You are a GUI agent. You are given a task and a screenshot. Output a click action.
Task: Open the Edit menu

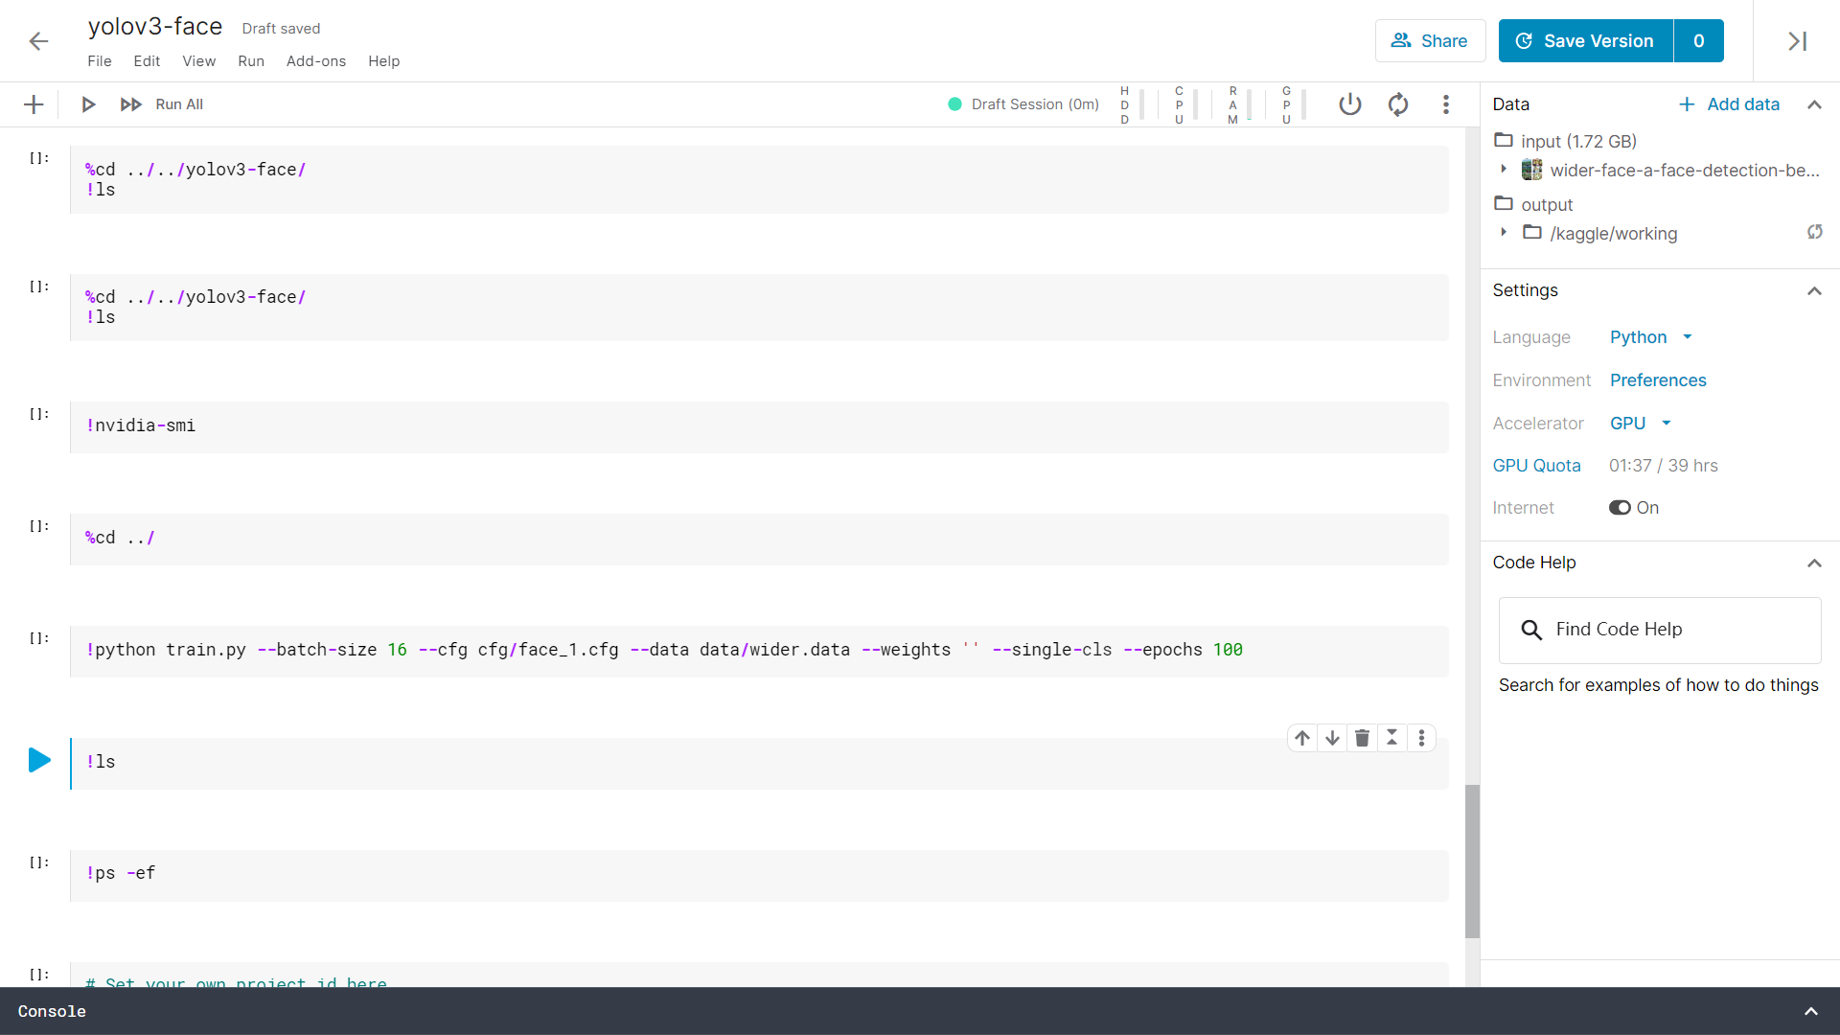(x=147, y=61)
